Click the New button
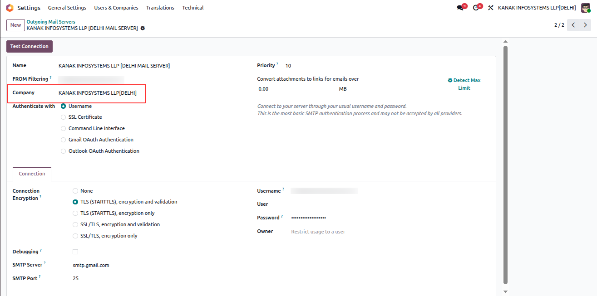The width and height of the screenshot is (597, 296). [x=15, y=25]
